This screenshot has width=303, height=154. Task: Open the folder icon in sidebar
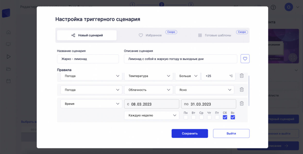pyautogui.click(x=9, y=69)
